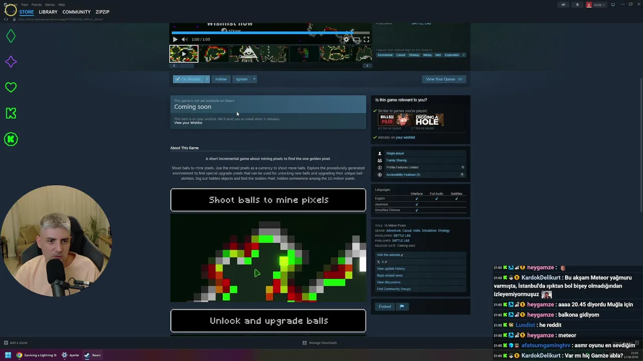Image resolution: width=643 pixels, height=361 pixels.
Task: Open the Chrome taskbar window
Action: tap(37, 355)
